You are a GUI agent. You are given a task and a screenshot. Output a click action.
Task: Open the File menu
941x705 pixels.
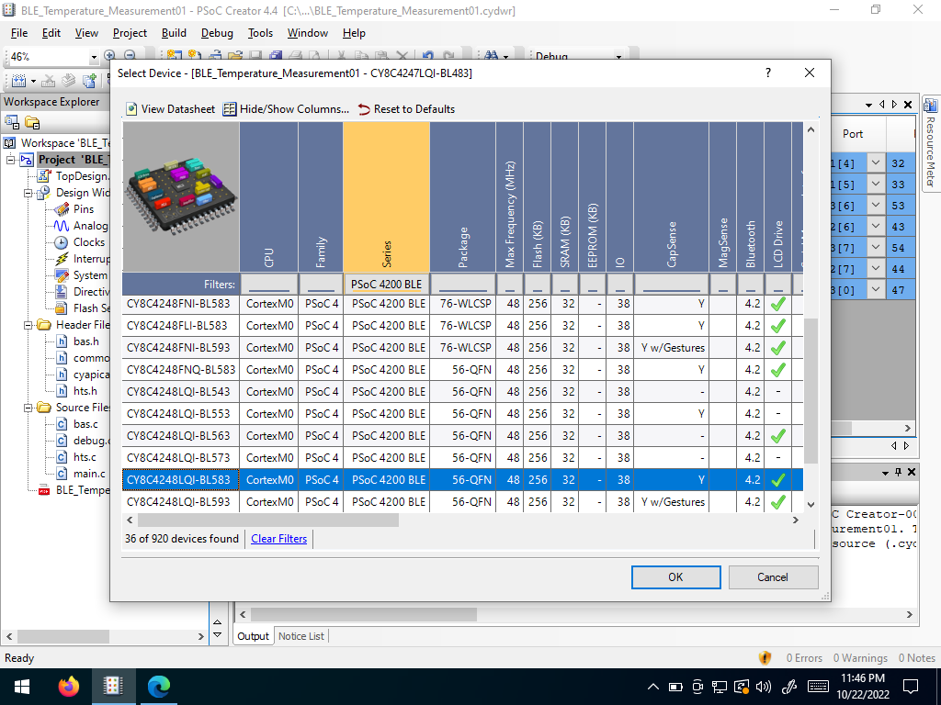click(x=19, y=33)
